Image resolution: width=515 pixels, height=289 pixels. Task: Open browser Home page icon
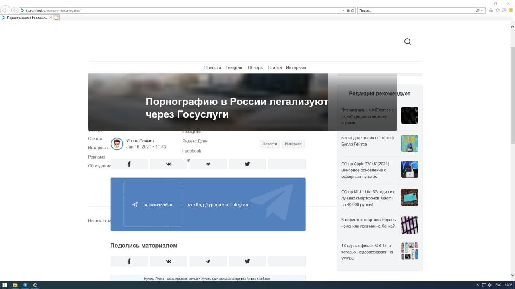(491, 10)
